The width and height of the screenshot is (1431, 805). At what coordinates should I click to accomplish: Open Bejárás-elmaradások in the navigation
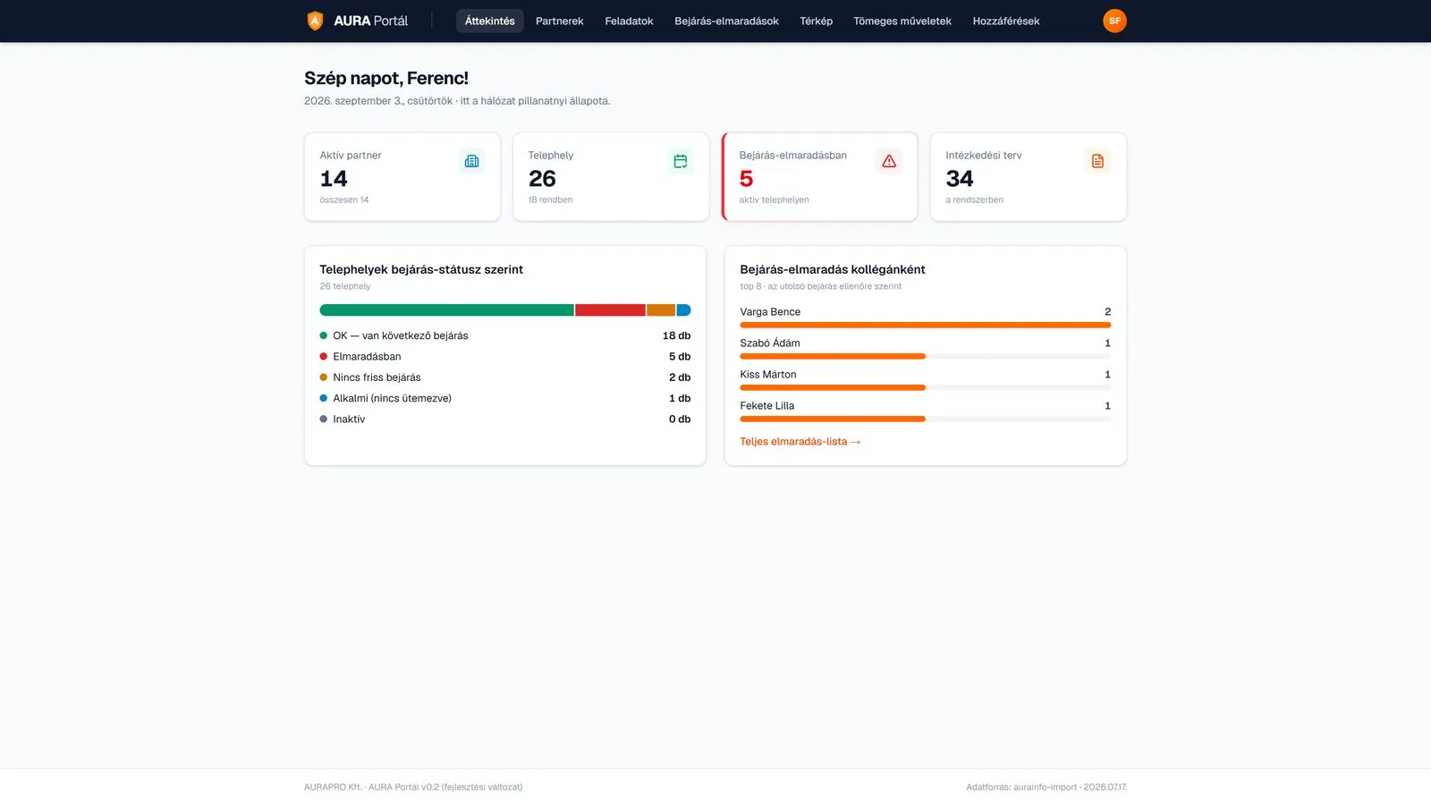pos(726,21)
